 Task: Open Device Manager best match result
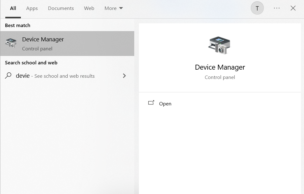click(67, 44)
